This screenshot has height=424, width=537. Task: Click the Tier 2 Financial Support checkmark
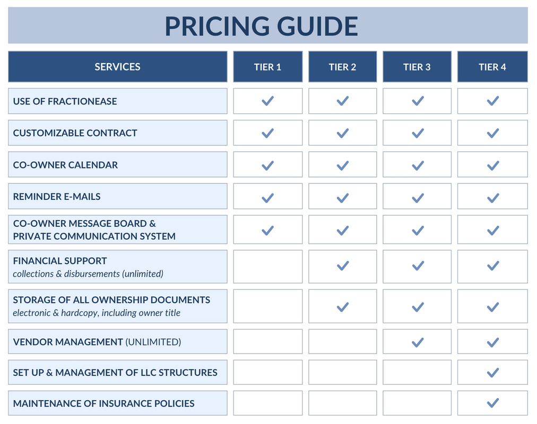tap(342, 266)
